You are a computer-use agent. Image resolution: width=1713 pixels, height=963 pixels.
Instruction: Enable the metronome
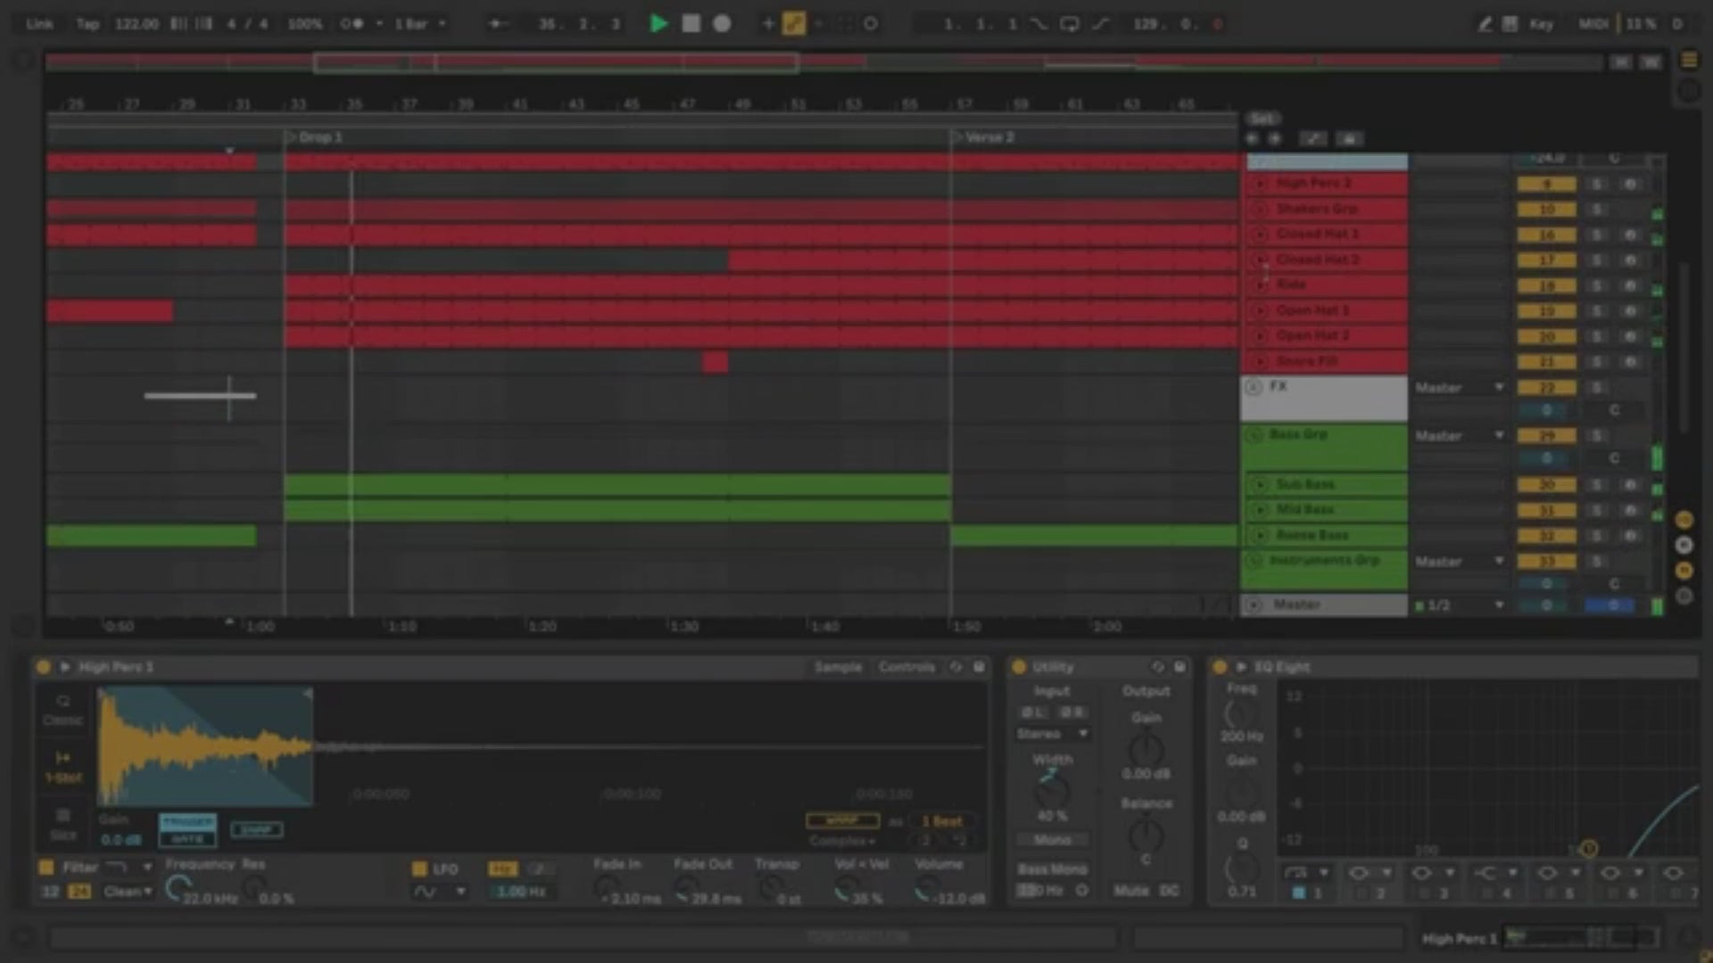pos(352,24)
